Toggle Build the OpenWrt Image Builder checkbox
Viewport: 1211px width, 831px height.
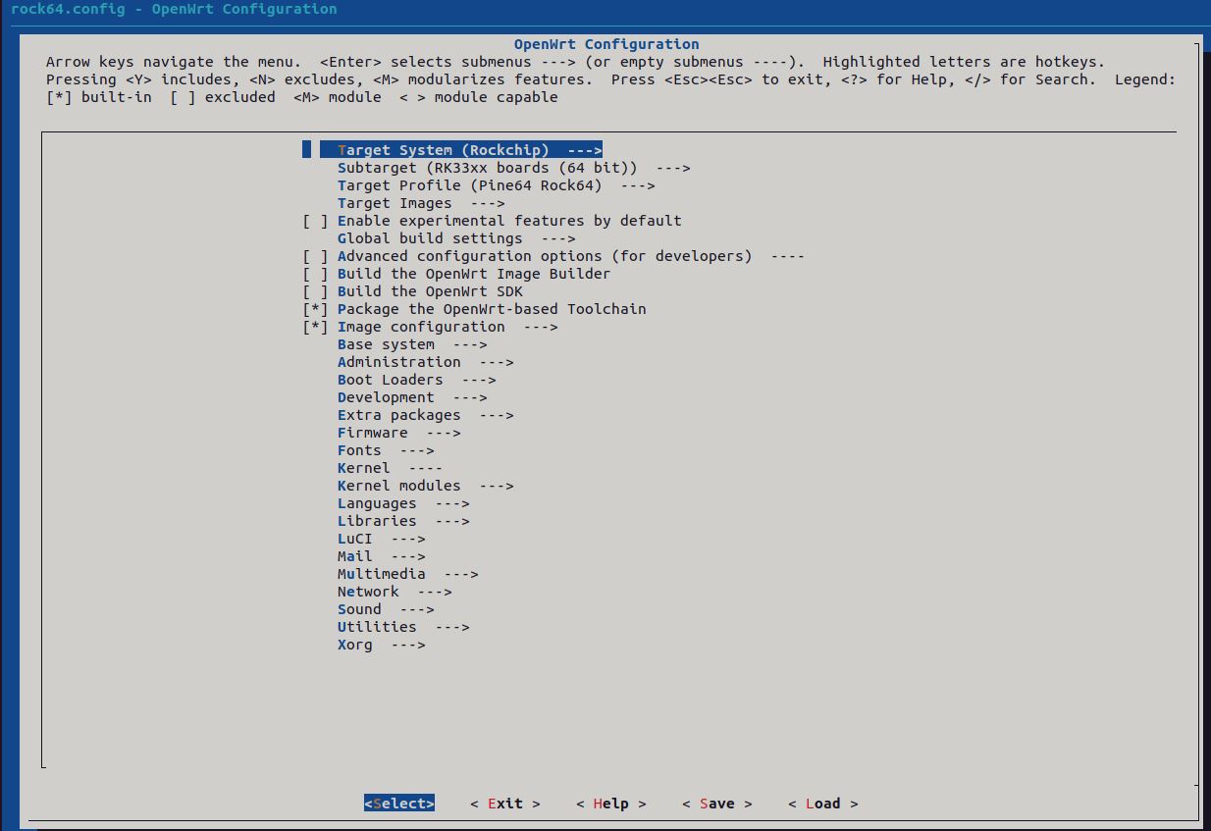(315, 274)
